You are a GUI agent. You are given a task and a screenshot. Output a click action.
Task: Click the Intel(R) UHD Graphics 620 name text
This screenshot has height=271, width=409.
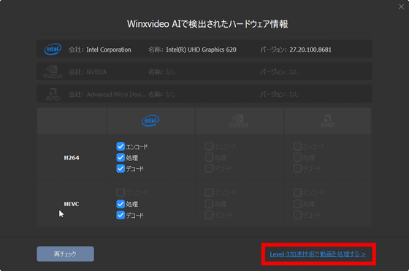click(201, 50)
